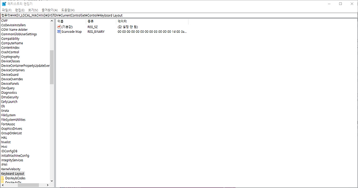This screenshot has height=188, width=358.
Task: Select the ContentIndex key
Action: (x=10, y=48)
